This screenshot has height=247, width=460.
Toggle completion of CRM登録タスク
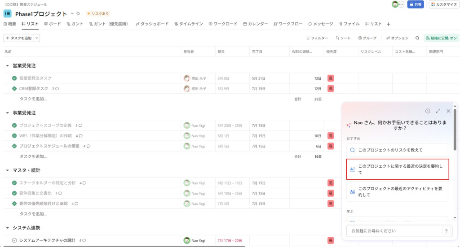[14, 88]
